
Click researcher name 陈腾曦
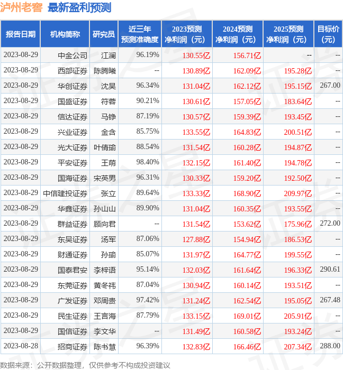(105, 71)
